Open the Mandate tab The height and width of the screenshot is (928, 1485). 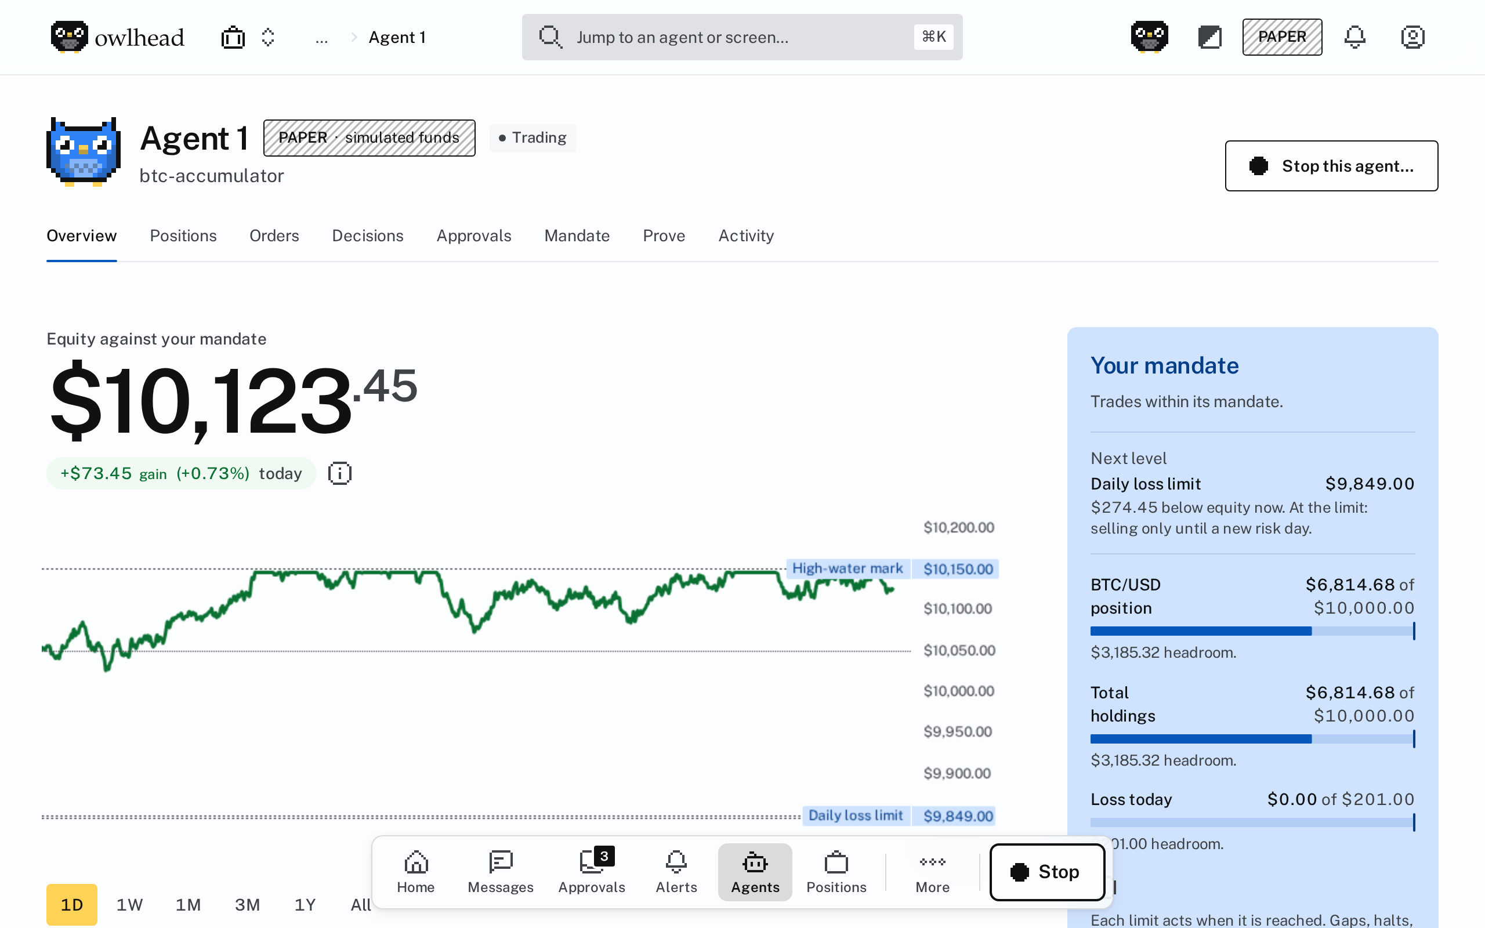577,235
